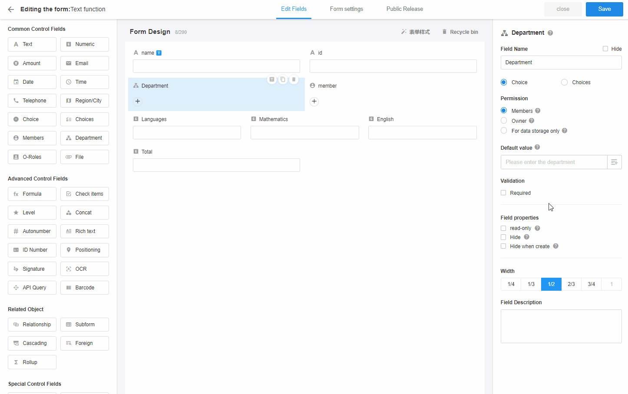
Task: Click the help icon beside Default value
Action: tap(537, 148)
